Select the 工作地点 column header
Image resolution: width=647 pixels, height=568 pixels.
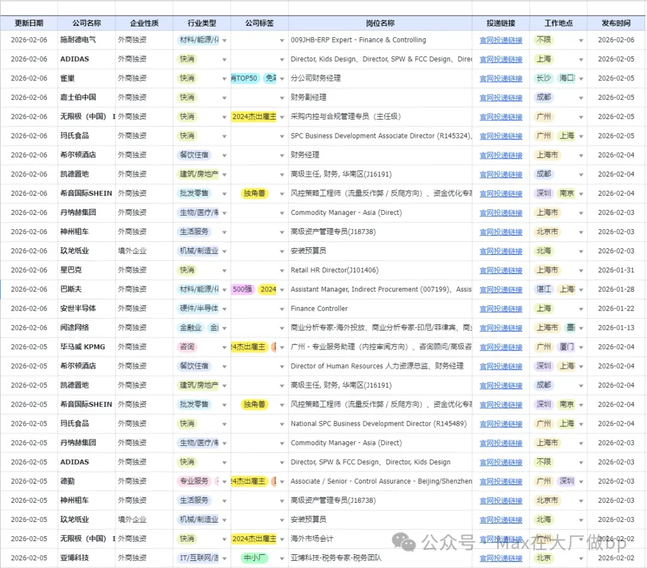558,23
